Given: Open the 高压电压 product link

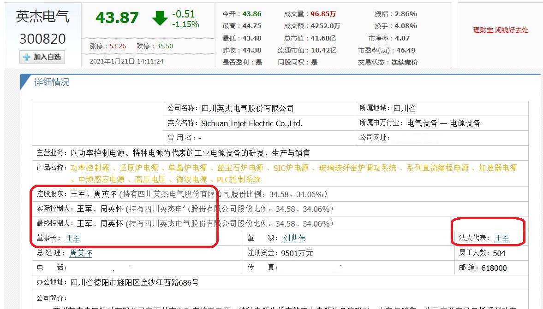Looking at the screenshot, I should (x=150, y=180).
